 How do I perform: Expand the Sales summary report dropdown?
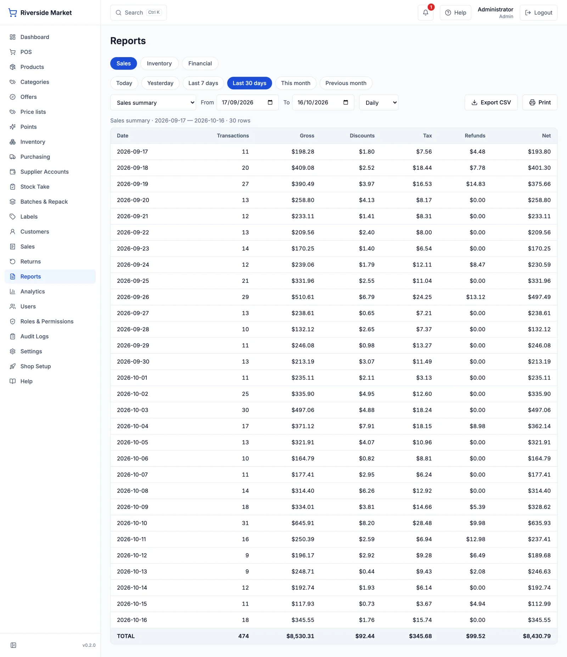(x=153, y=103)
